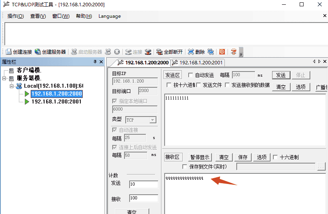Image resolution: width=328 pixels, height=214 pixels.
Task: Click the send-area 清空 button
Action: click(281, 87)
